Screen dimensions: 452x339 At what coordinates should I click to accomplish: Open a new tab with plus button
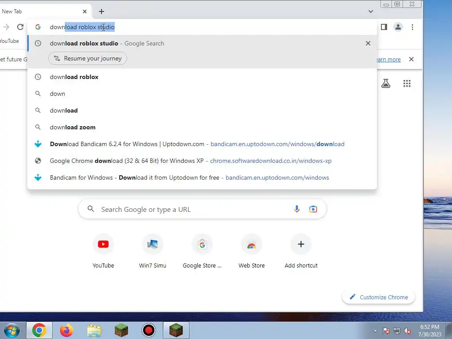tap(102, 11)
